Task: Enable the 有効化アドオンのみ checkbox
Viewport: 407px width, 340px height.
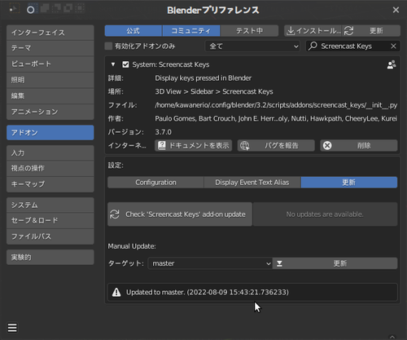Action: (x=108, y=46)
